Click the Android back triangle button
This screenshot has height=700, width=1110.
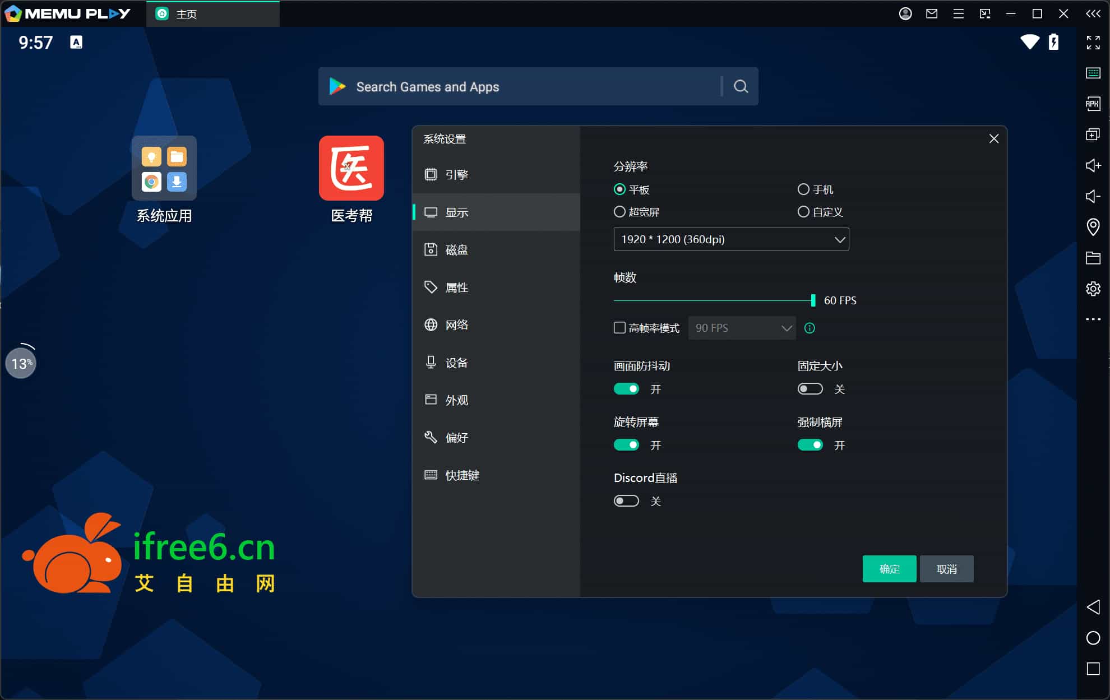tap(1093, 607)
